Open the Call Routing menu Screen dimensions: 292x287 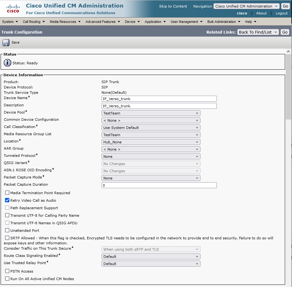(x=34, y=22)
